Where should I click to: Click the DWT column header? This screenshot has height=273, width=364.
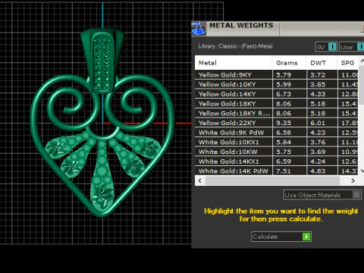point(322,63)
